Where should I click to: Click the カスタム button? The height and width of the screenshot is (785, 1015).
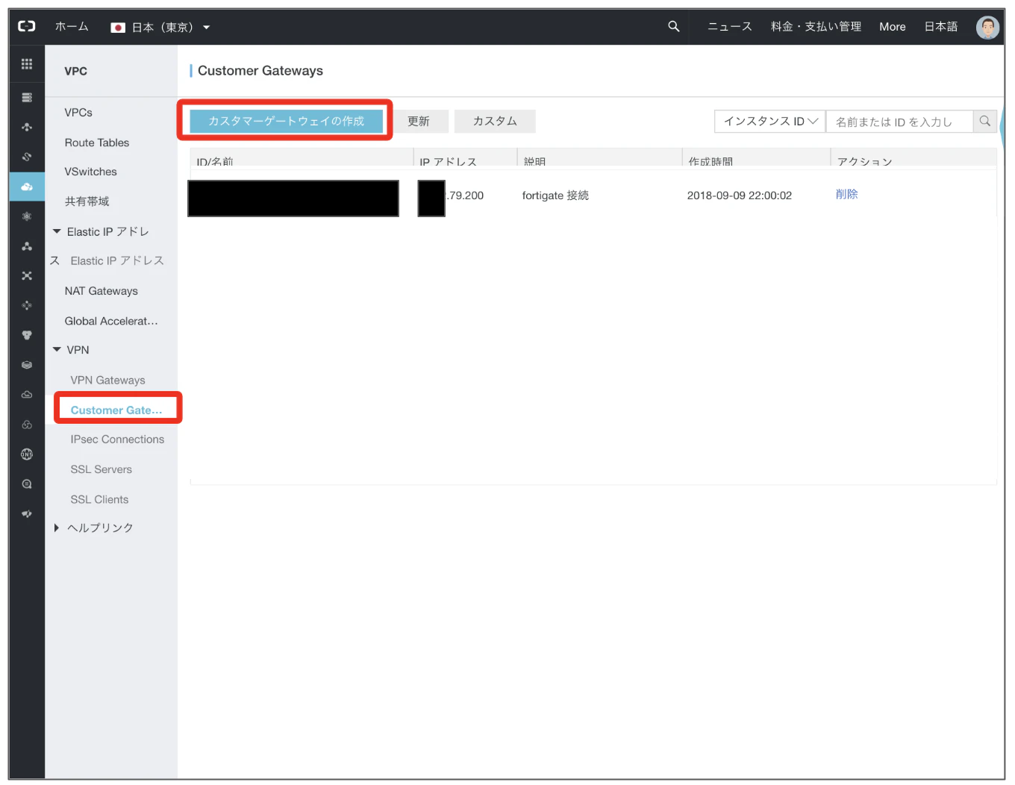click(495, 121)
